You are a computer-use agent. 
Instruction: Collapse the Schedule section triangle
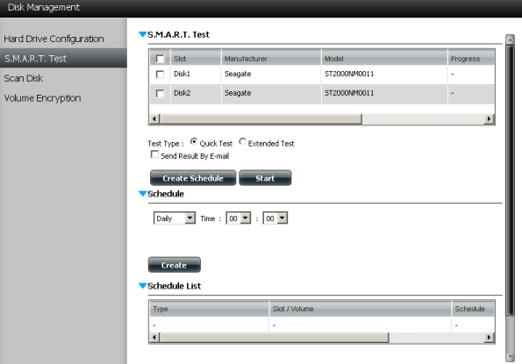click(142, 194)
